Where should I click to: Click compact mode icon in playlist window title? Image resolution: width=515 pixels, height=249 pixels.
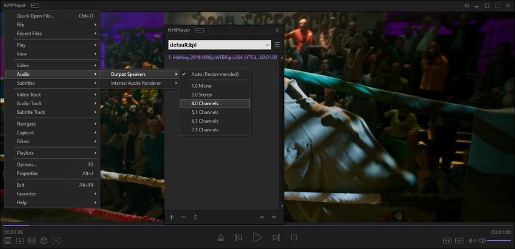[x=199, y=31]
